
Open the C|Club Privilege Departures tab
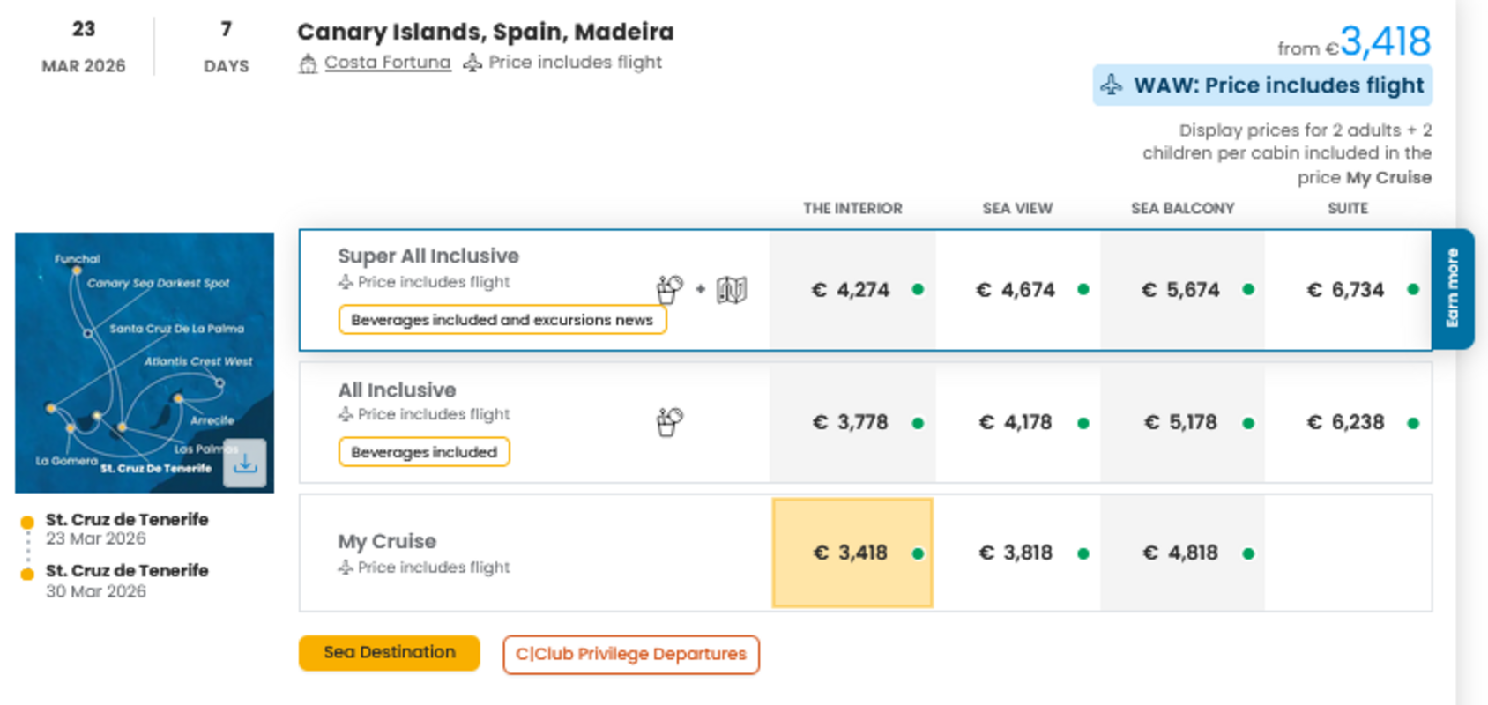point(630,654)
